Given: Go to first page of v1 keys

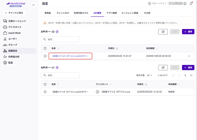Looking at the screenshot, I should [x=173, y=75].
